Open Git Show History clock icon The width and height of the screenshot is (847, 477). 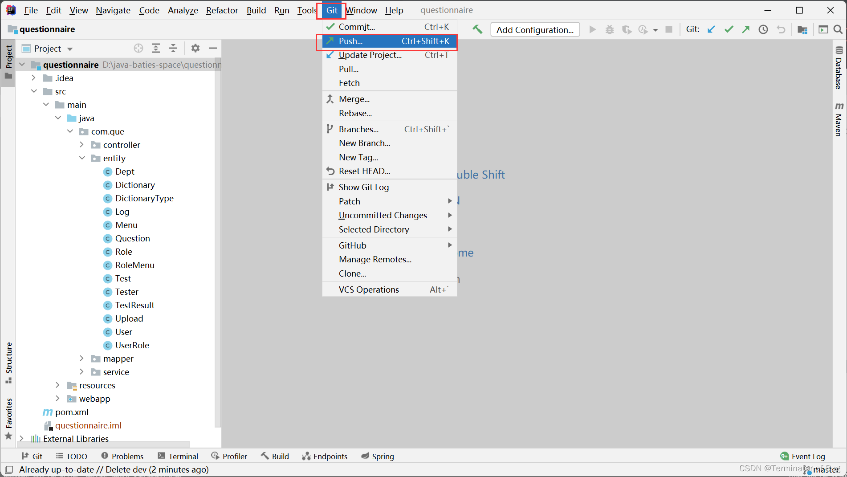tap(763, 29)
